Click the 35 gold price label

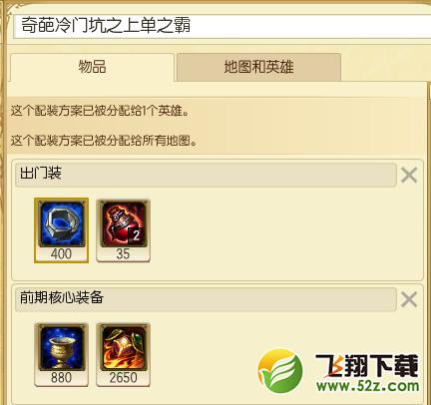coord(123,254)
